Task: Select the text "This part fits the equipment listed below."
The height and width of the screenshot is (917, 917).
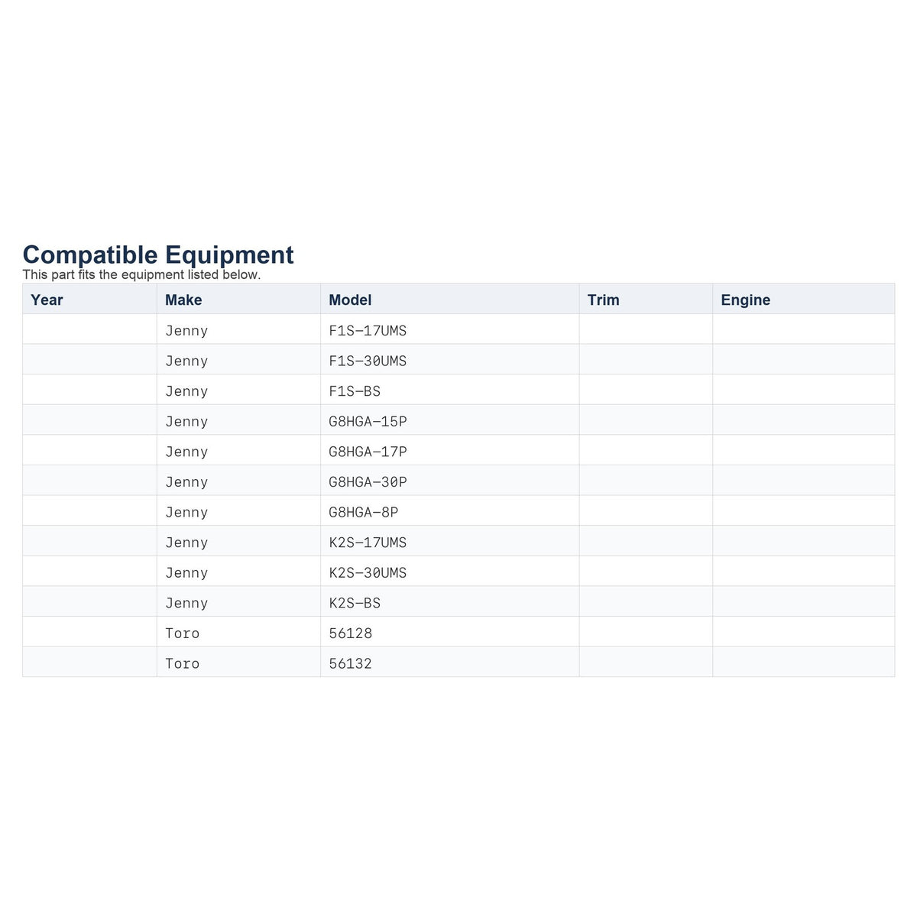Action: point(141,274)
